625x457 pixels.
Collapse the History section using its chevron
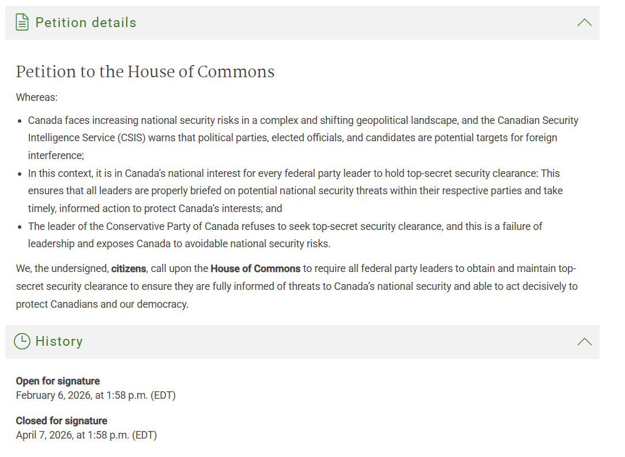click(584, 342)
